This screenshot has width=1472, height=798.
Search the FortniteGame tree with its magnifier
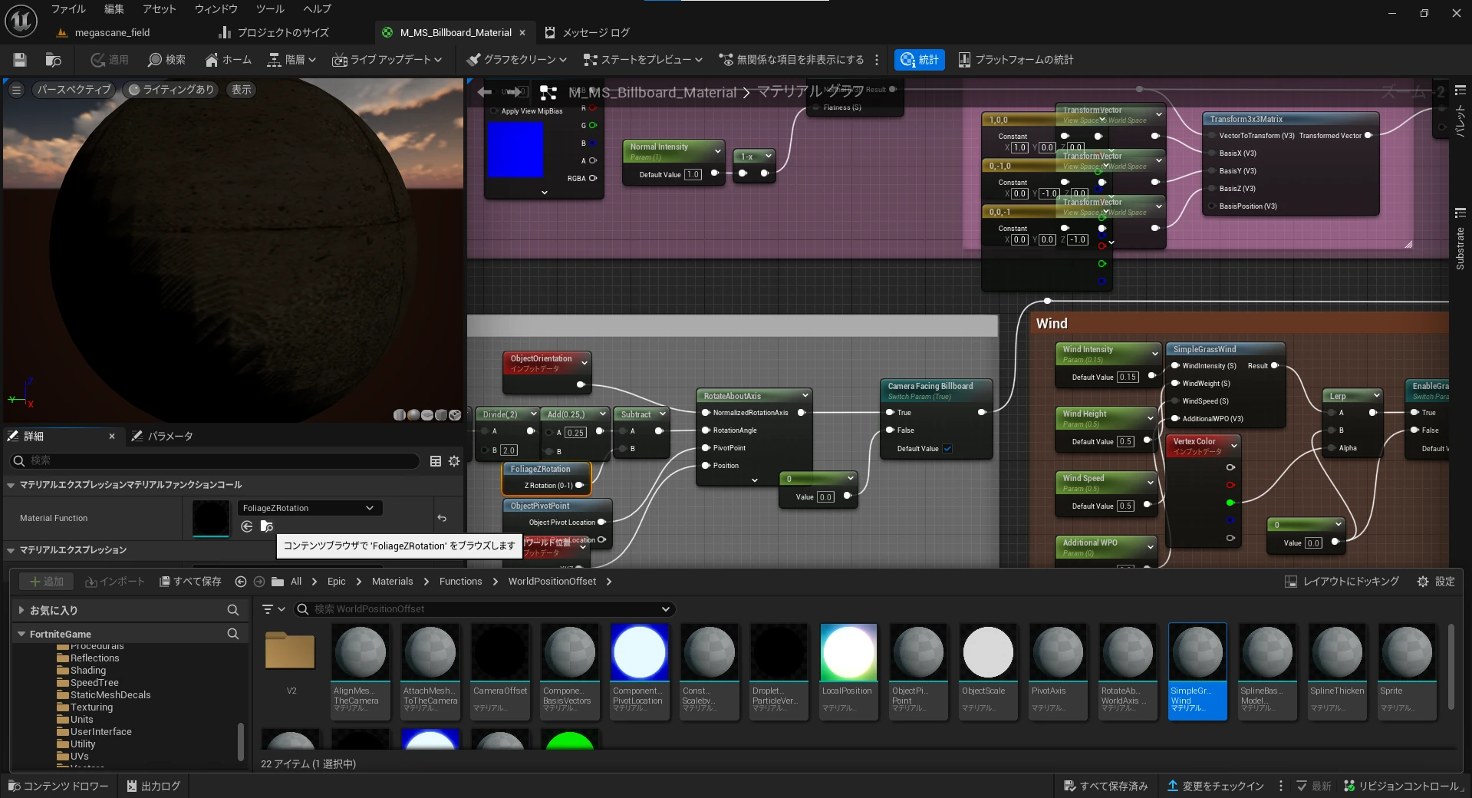pos(233,634)
